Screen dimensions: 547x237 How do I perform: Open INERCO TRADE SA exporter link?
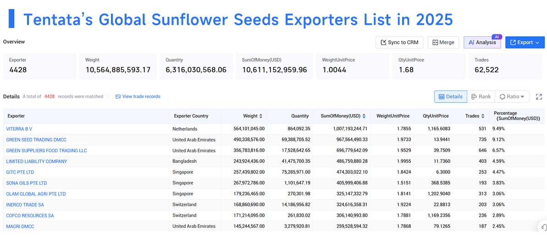pos(25,204)
